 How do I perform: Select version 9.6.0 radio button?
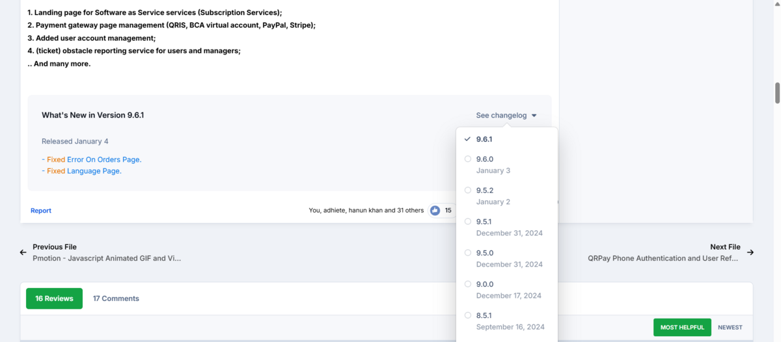point(468,159)
